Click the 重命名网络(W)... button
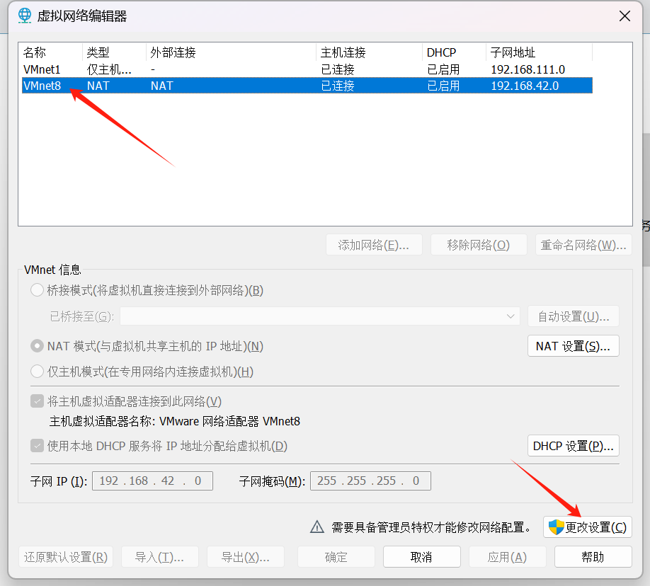 583,245
